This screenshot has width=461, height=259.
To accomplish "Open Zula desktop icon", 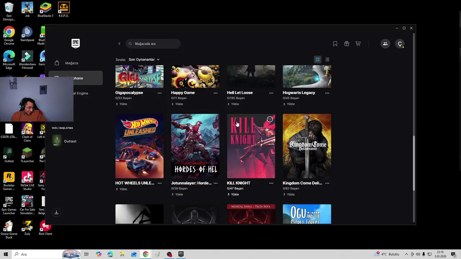I will tap(27, 228).
